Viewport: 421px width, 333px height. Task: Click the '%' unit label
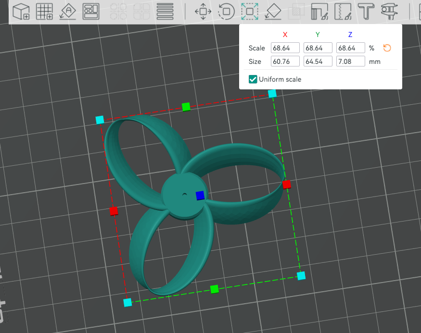click(371, 48)
